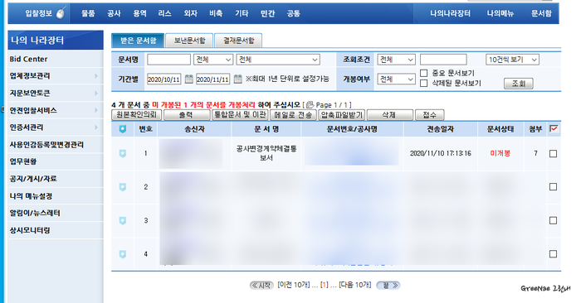Check the checkbox for document row 4

(554, 254)
